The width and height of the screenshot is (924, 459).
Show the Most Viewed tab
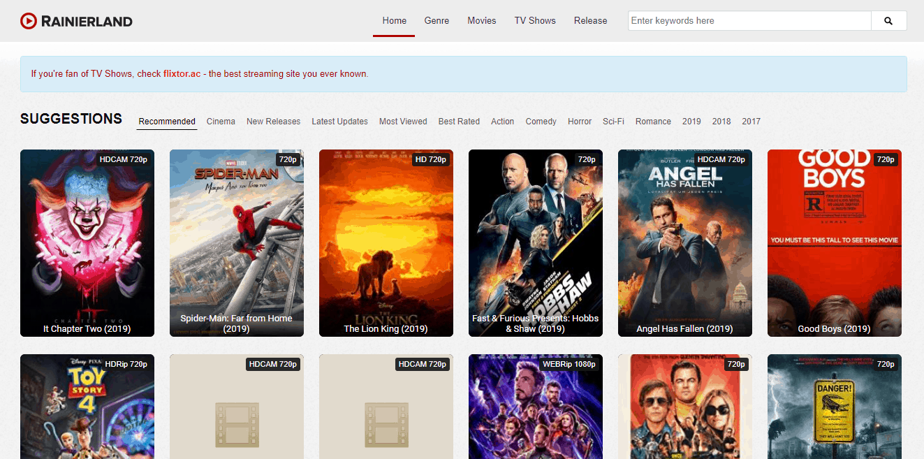(403, 122)
